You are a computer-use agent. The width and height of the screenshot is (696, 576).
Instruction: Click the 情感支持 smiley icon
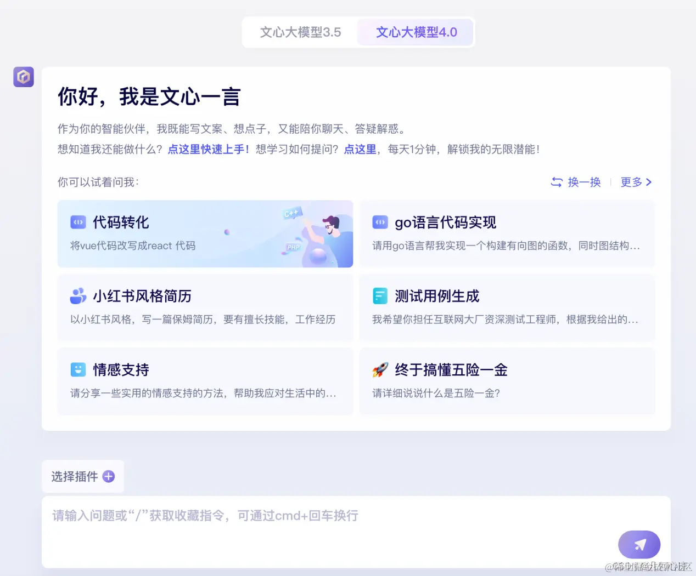[78, 369]
